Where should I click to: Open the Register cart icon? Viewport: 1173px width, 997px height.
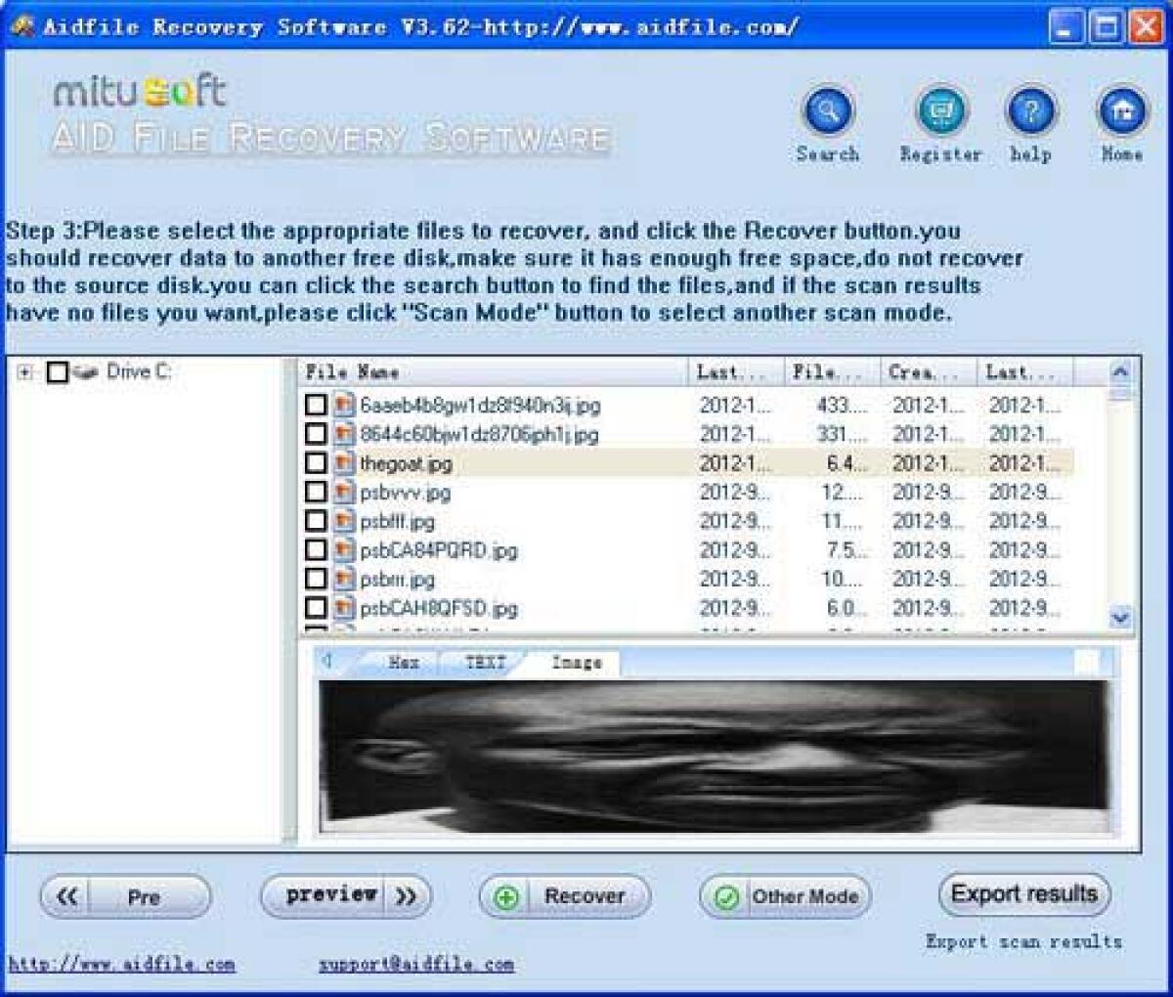tap(940, 111)
